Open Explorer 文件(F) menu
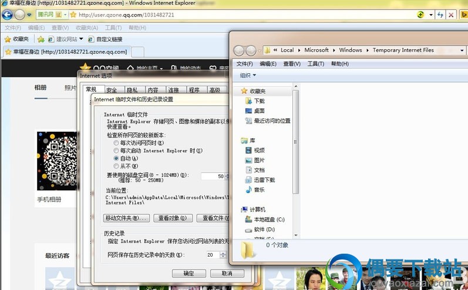This screenshot has width=468, height=290. click(244, 64)
